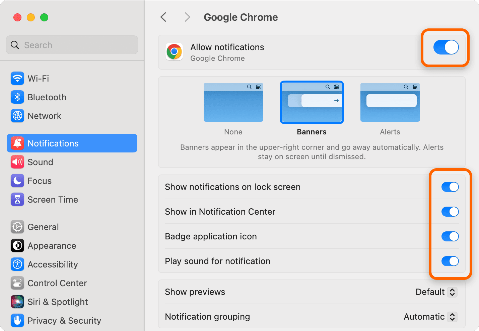
Task: Open Notification grouping Automatic dropdown
Action: (431, 317)
